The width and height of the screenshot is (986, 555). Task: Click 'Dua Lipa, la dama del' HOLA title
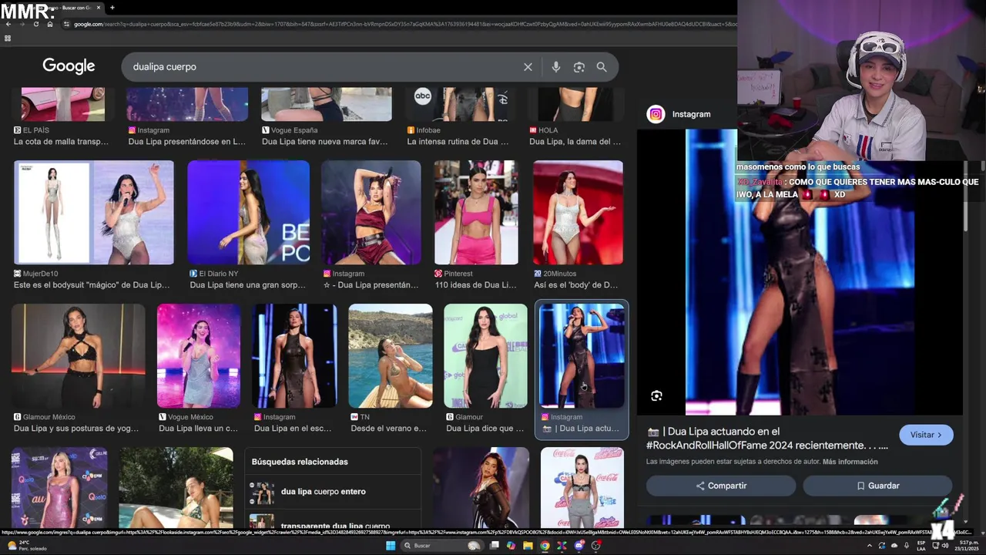click(575, 142)
